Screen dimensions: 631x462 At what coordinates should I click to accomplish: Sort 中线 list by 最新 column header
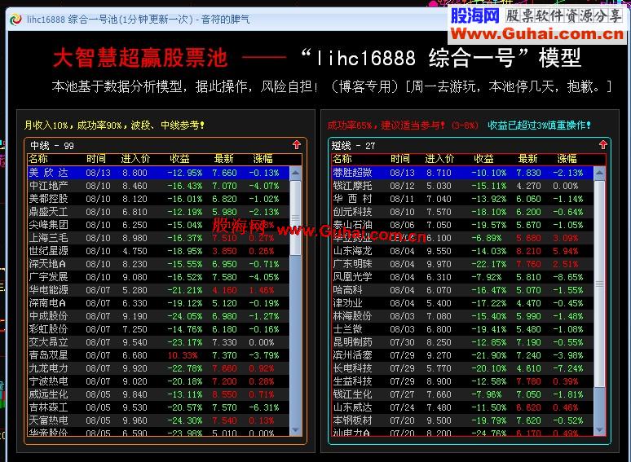[x=223, y=159]
